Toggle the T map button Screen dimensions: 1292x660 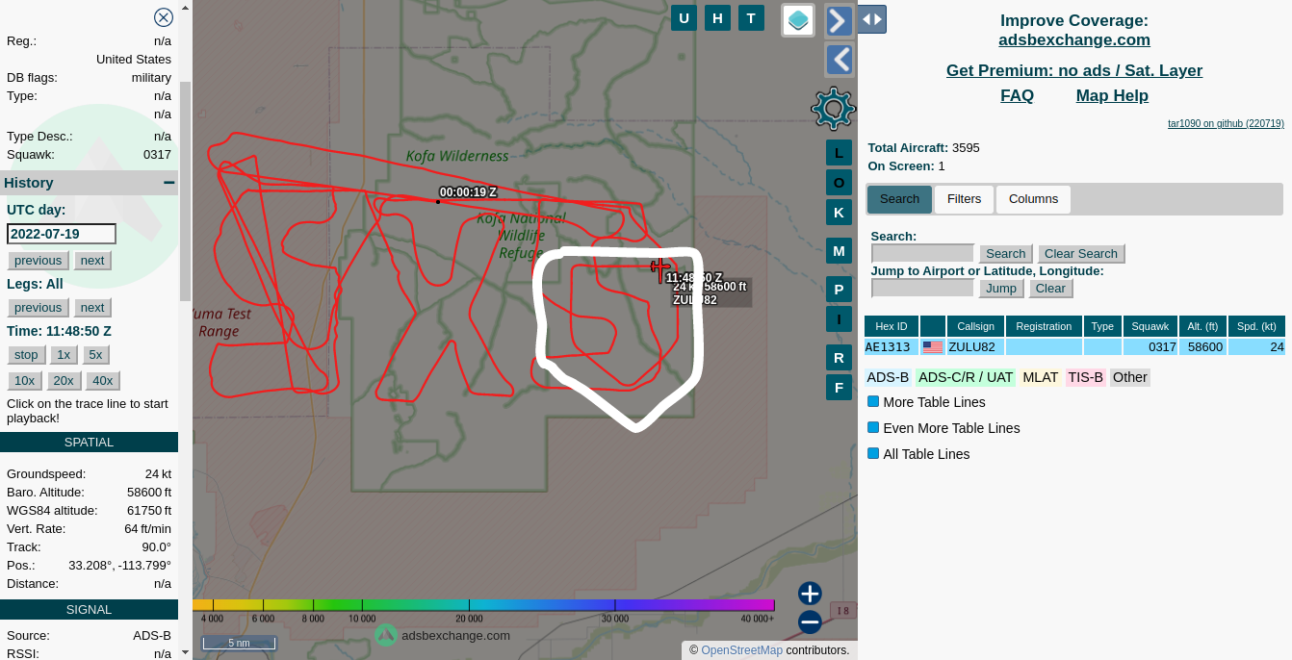(751, 17)
